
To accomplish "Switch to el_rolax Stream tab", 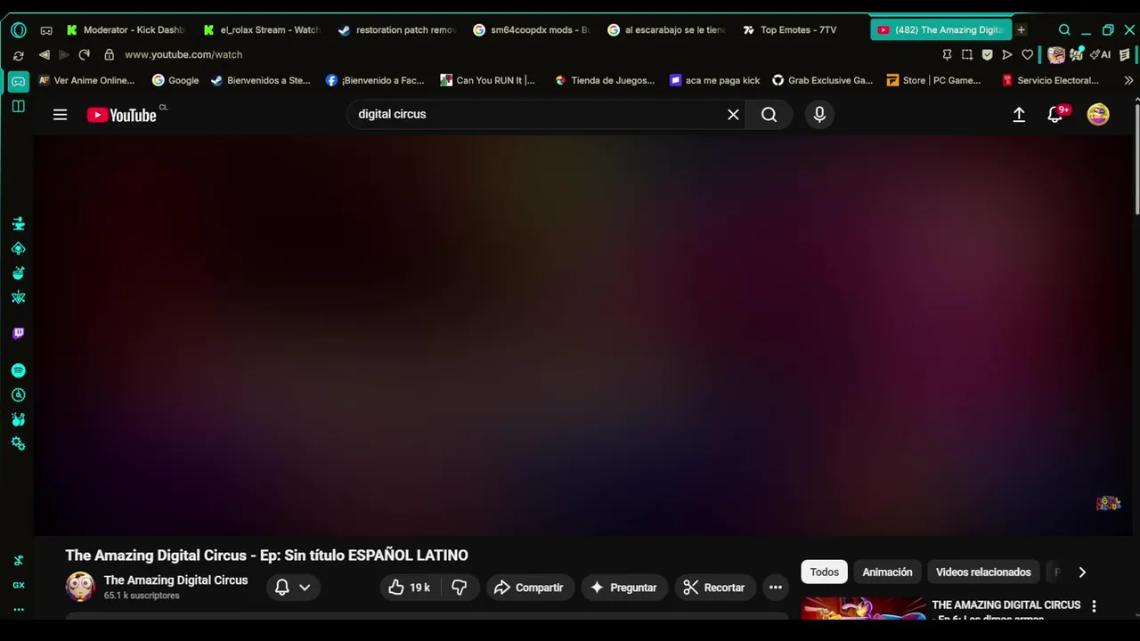I will pyautogui.click(x=262, y=30).
